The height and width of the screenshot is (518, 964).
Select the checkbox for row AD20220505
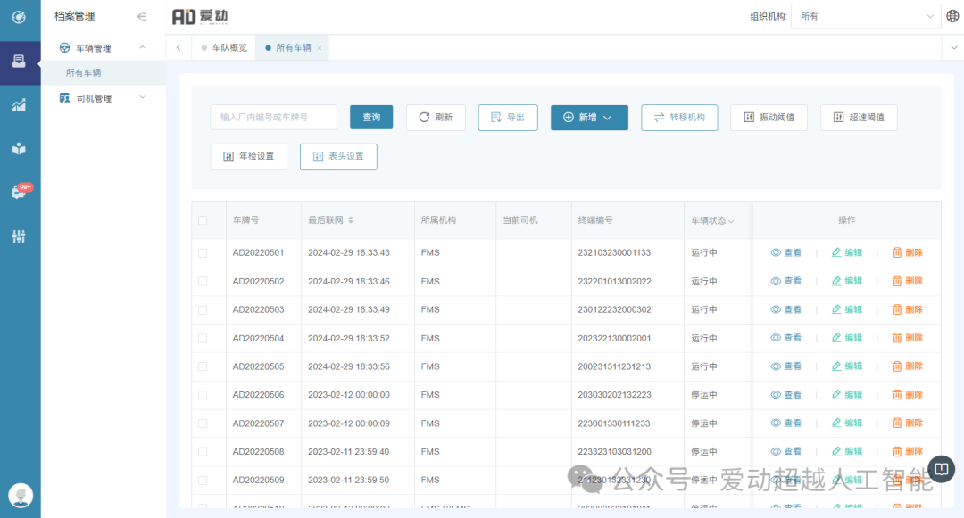click(x=203, y=366)
